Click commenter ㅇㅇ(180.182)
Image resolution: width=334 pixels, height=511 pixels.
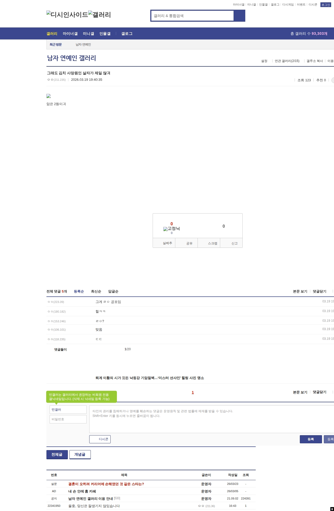(x=56, y=312)
